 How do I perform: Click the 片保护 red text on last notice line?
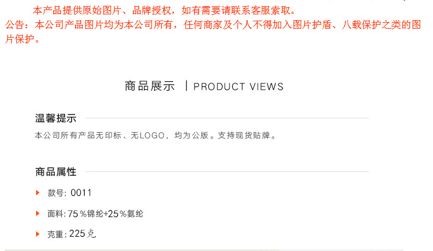tap(20, 39)
